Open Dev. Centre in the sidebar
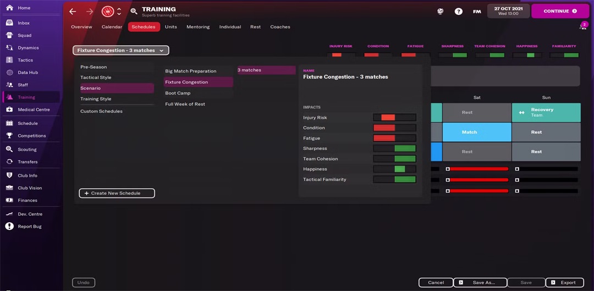Viewport: 594px width, 291px height. 30,214
